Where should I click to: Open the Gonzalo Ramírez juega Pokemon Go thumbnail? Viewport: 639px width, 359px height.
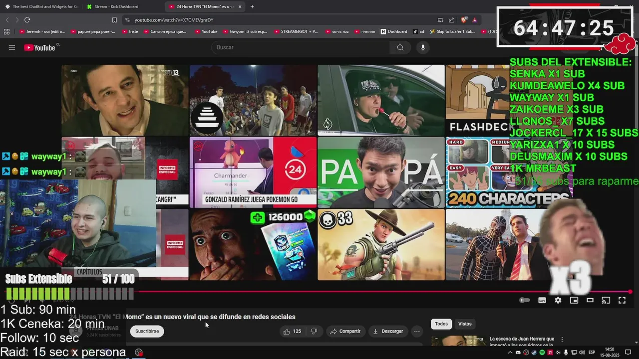[x=253, y=173]
